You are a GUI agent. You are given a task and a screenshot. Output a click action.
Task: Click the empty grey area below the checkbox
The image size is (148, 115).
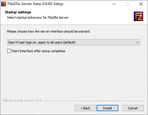click(74, 75)
